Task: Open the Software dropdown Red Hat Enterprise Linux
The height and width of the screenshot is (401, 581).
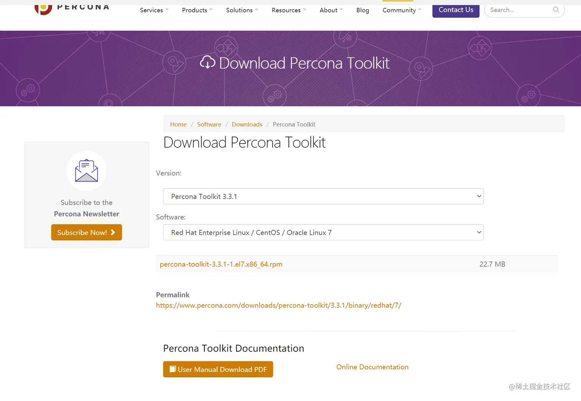Action: coord(323,232)
